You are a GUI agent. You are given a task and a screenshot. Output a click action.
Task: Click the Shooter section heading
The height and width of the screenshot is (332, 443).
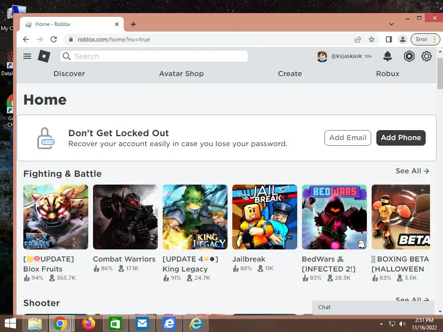pos(42,303)
